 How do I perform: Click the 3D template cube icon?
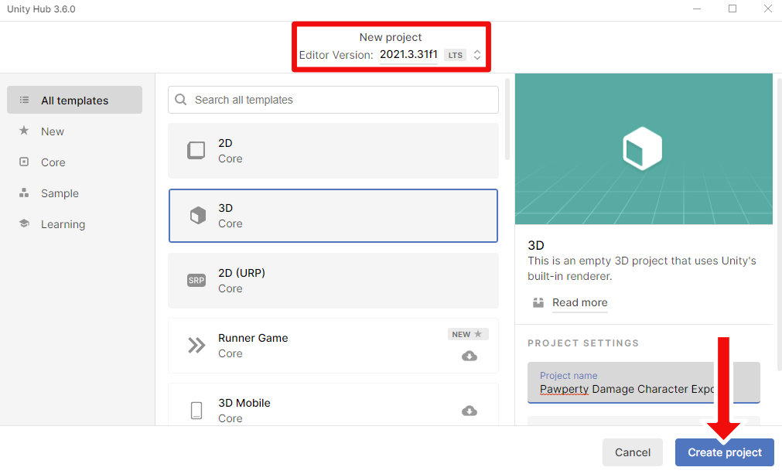tap(198, 216)
